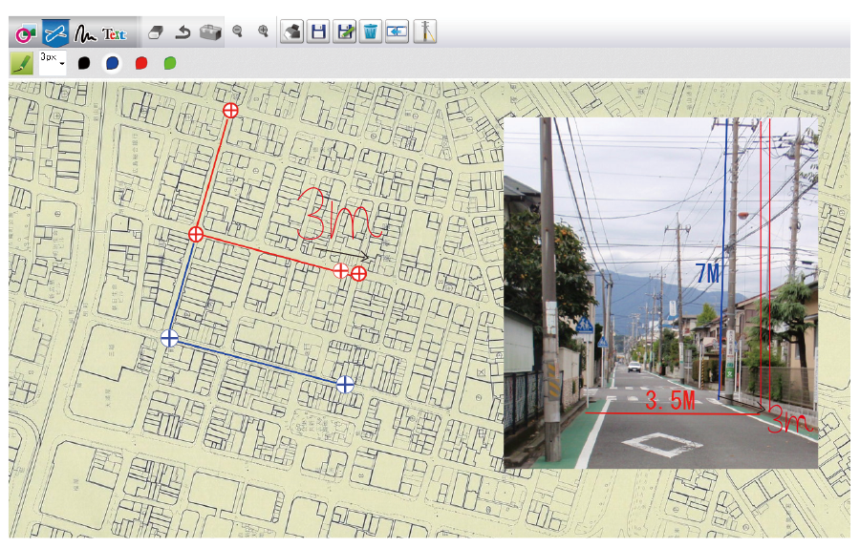860x548 pixels.
Task: Choose the Text tool
Action: pos(114,34)
